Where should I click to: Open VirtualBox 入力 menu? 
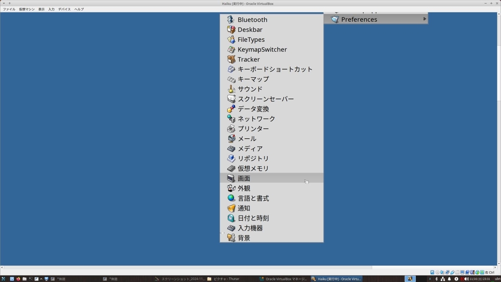click(x=51, y=9)
